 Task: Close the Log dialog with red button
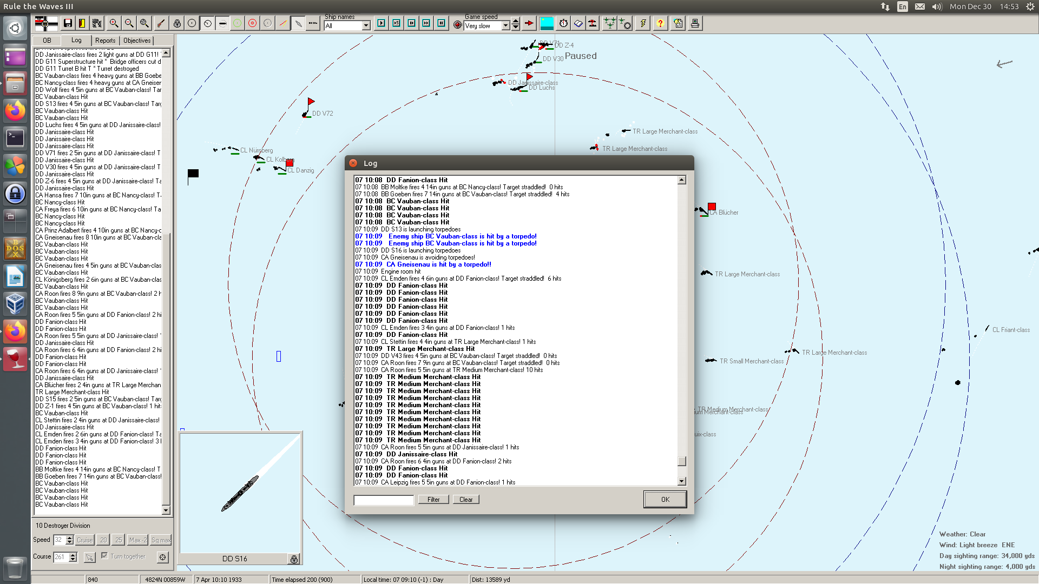(353, 163)
